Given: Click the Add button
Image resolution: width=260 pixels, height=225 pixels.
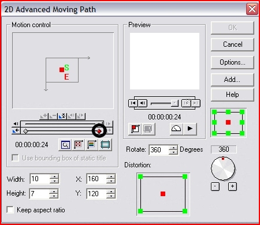Looking at the screenshot, I should (x=232, y=80).
